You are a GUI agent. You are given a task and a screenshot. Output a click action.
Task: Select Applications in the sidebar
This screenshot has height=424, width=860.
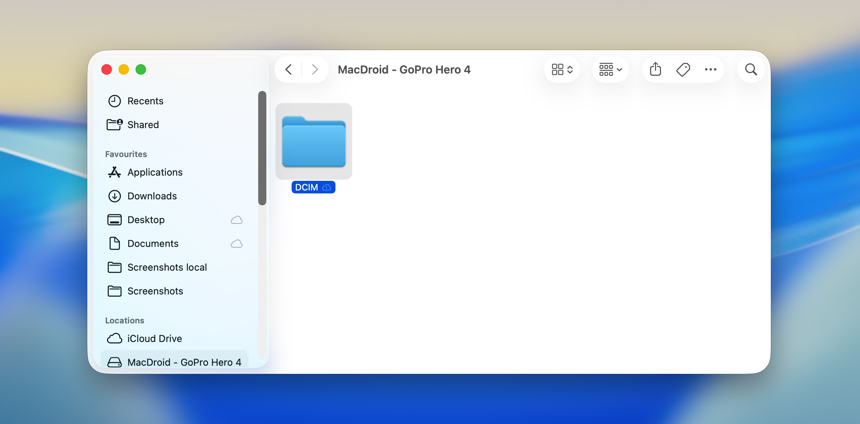click(155, 172)
